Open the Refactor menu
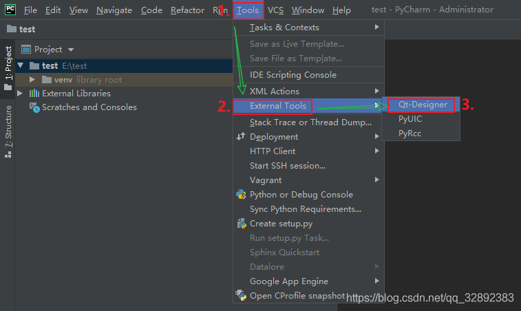 187,10
